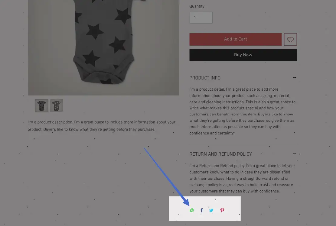Click the Add to Cart button
Viewport: 336px width, 226px height.
coord(236,39)
